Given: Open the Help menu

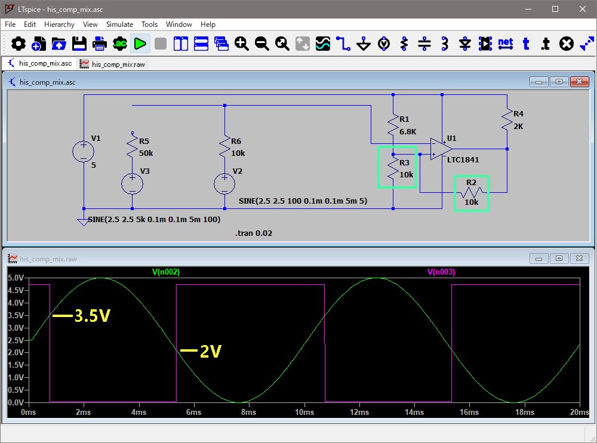Looking at the screenshot, I should (x=208, y=24).
